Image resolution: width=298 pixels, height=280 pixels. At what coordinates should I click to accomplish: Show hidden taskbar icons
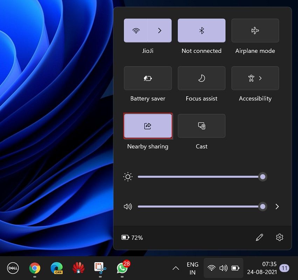175,268
